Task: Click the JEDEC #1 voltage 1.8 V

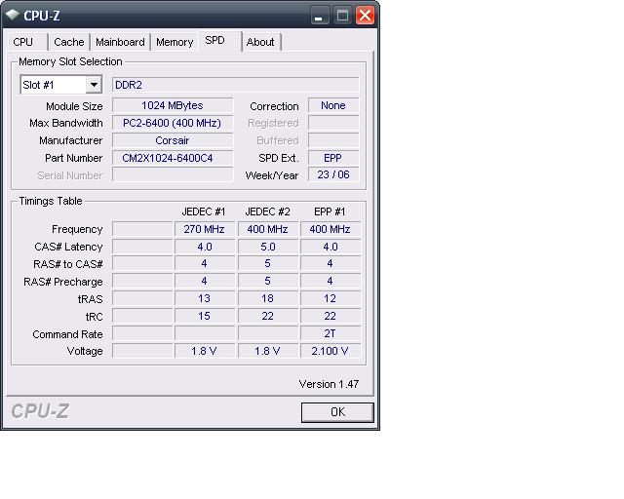Action: click(x=204, y=351)
